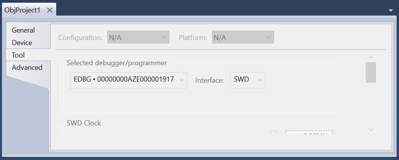Open the active documents list arrow
Screen dimensions: 399x160
point(391,10)
